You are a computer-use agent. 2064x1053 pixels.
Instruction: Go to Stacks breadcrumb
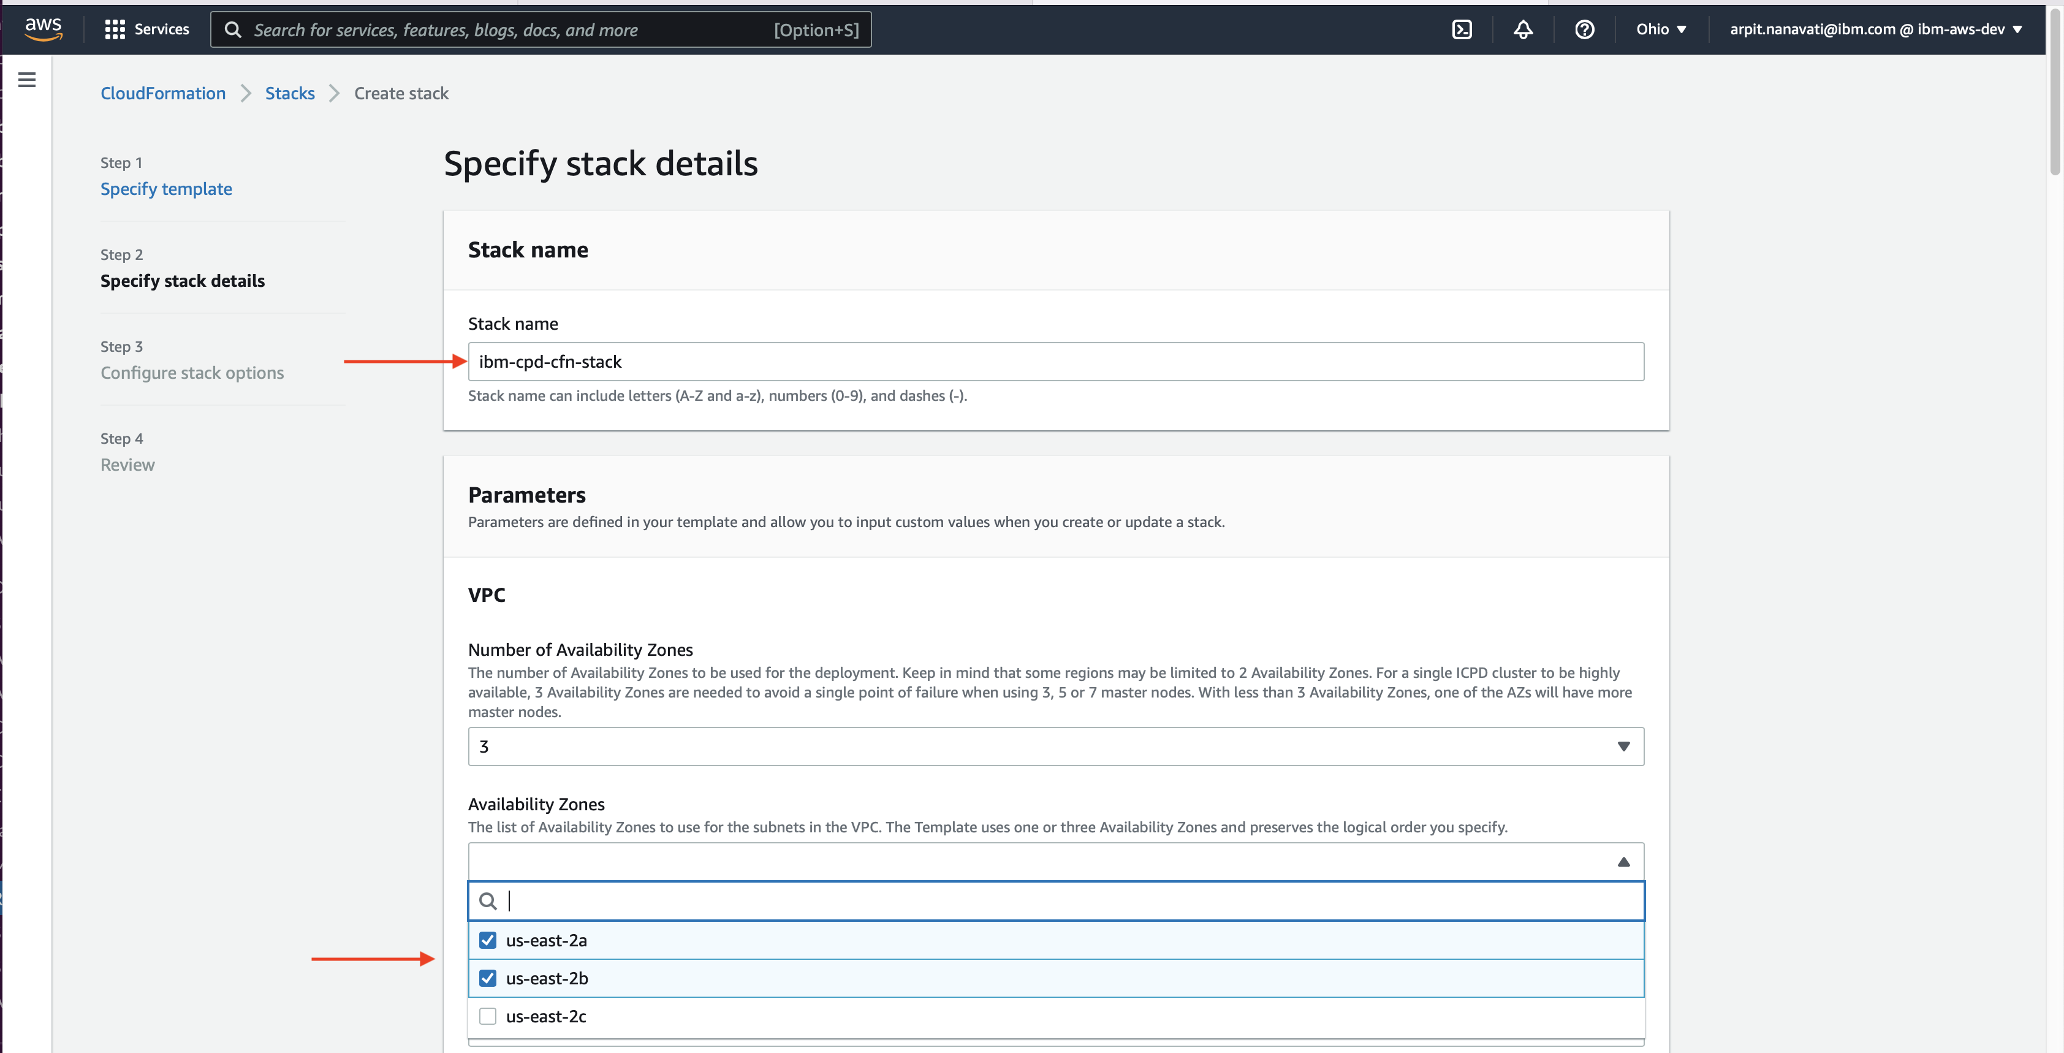click(289, 93)
